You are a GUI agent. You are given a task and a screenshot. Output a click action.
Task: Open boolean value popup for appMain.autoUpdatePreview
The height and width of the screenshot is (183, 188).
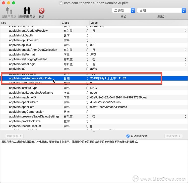[185, 31]
